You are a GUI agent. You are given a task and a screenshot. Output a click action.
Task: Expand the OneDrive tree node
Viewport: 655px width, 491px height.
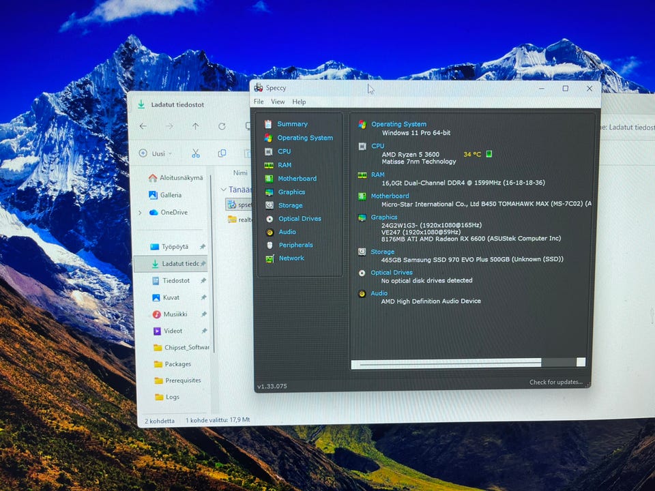click(x=140, y=213)
